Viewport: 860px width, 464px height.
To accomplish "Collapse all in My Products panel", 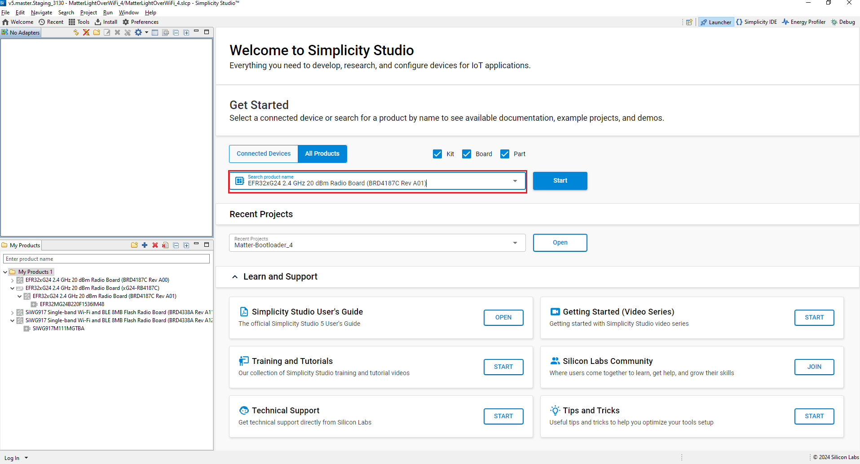I will pos(176,245).
